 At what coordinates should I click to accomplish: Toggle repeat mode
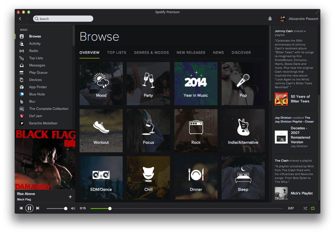click(x=313, y=208)
